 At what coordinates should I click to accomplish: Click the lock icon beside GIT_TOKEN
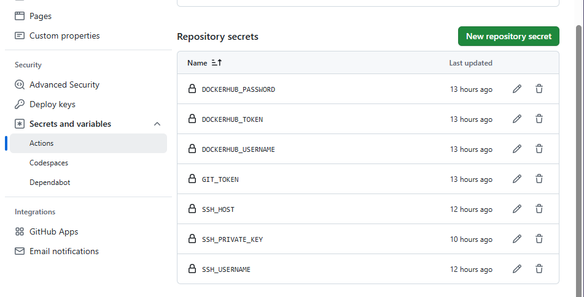tap(192, 179)
